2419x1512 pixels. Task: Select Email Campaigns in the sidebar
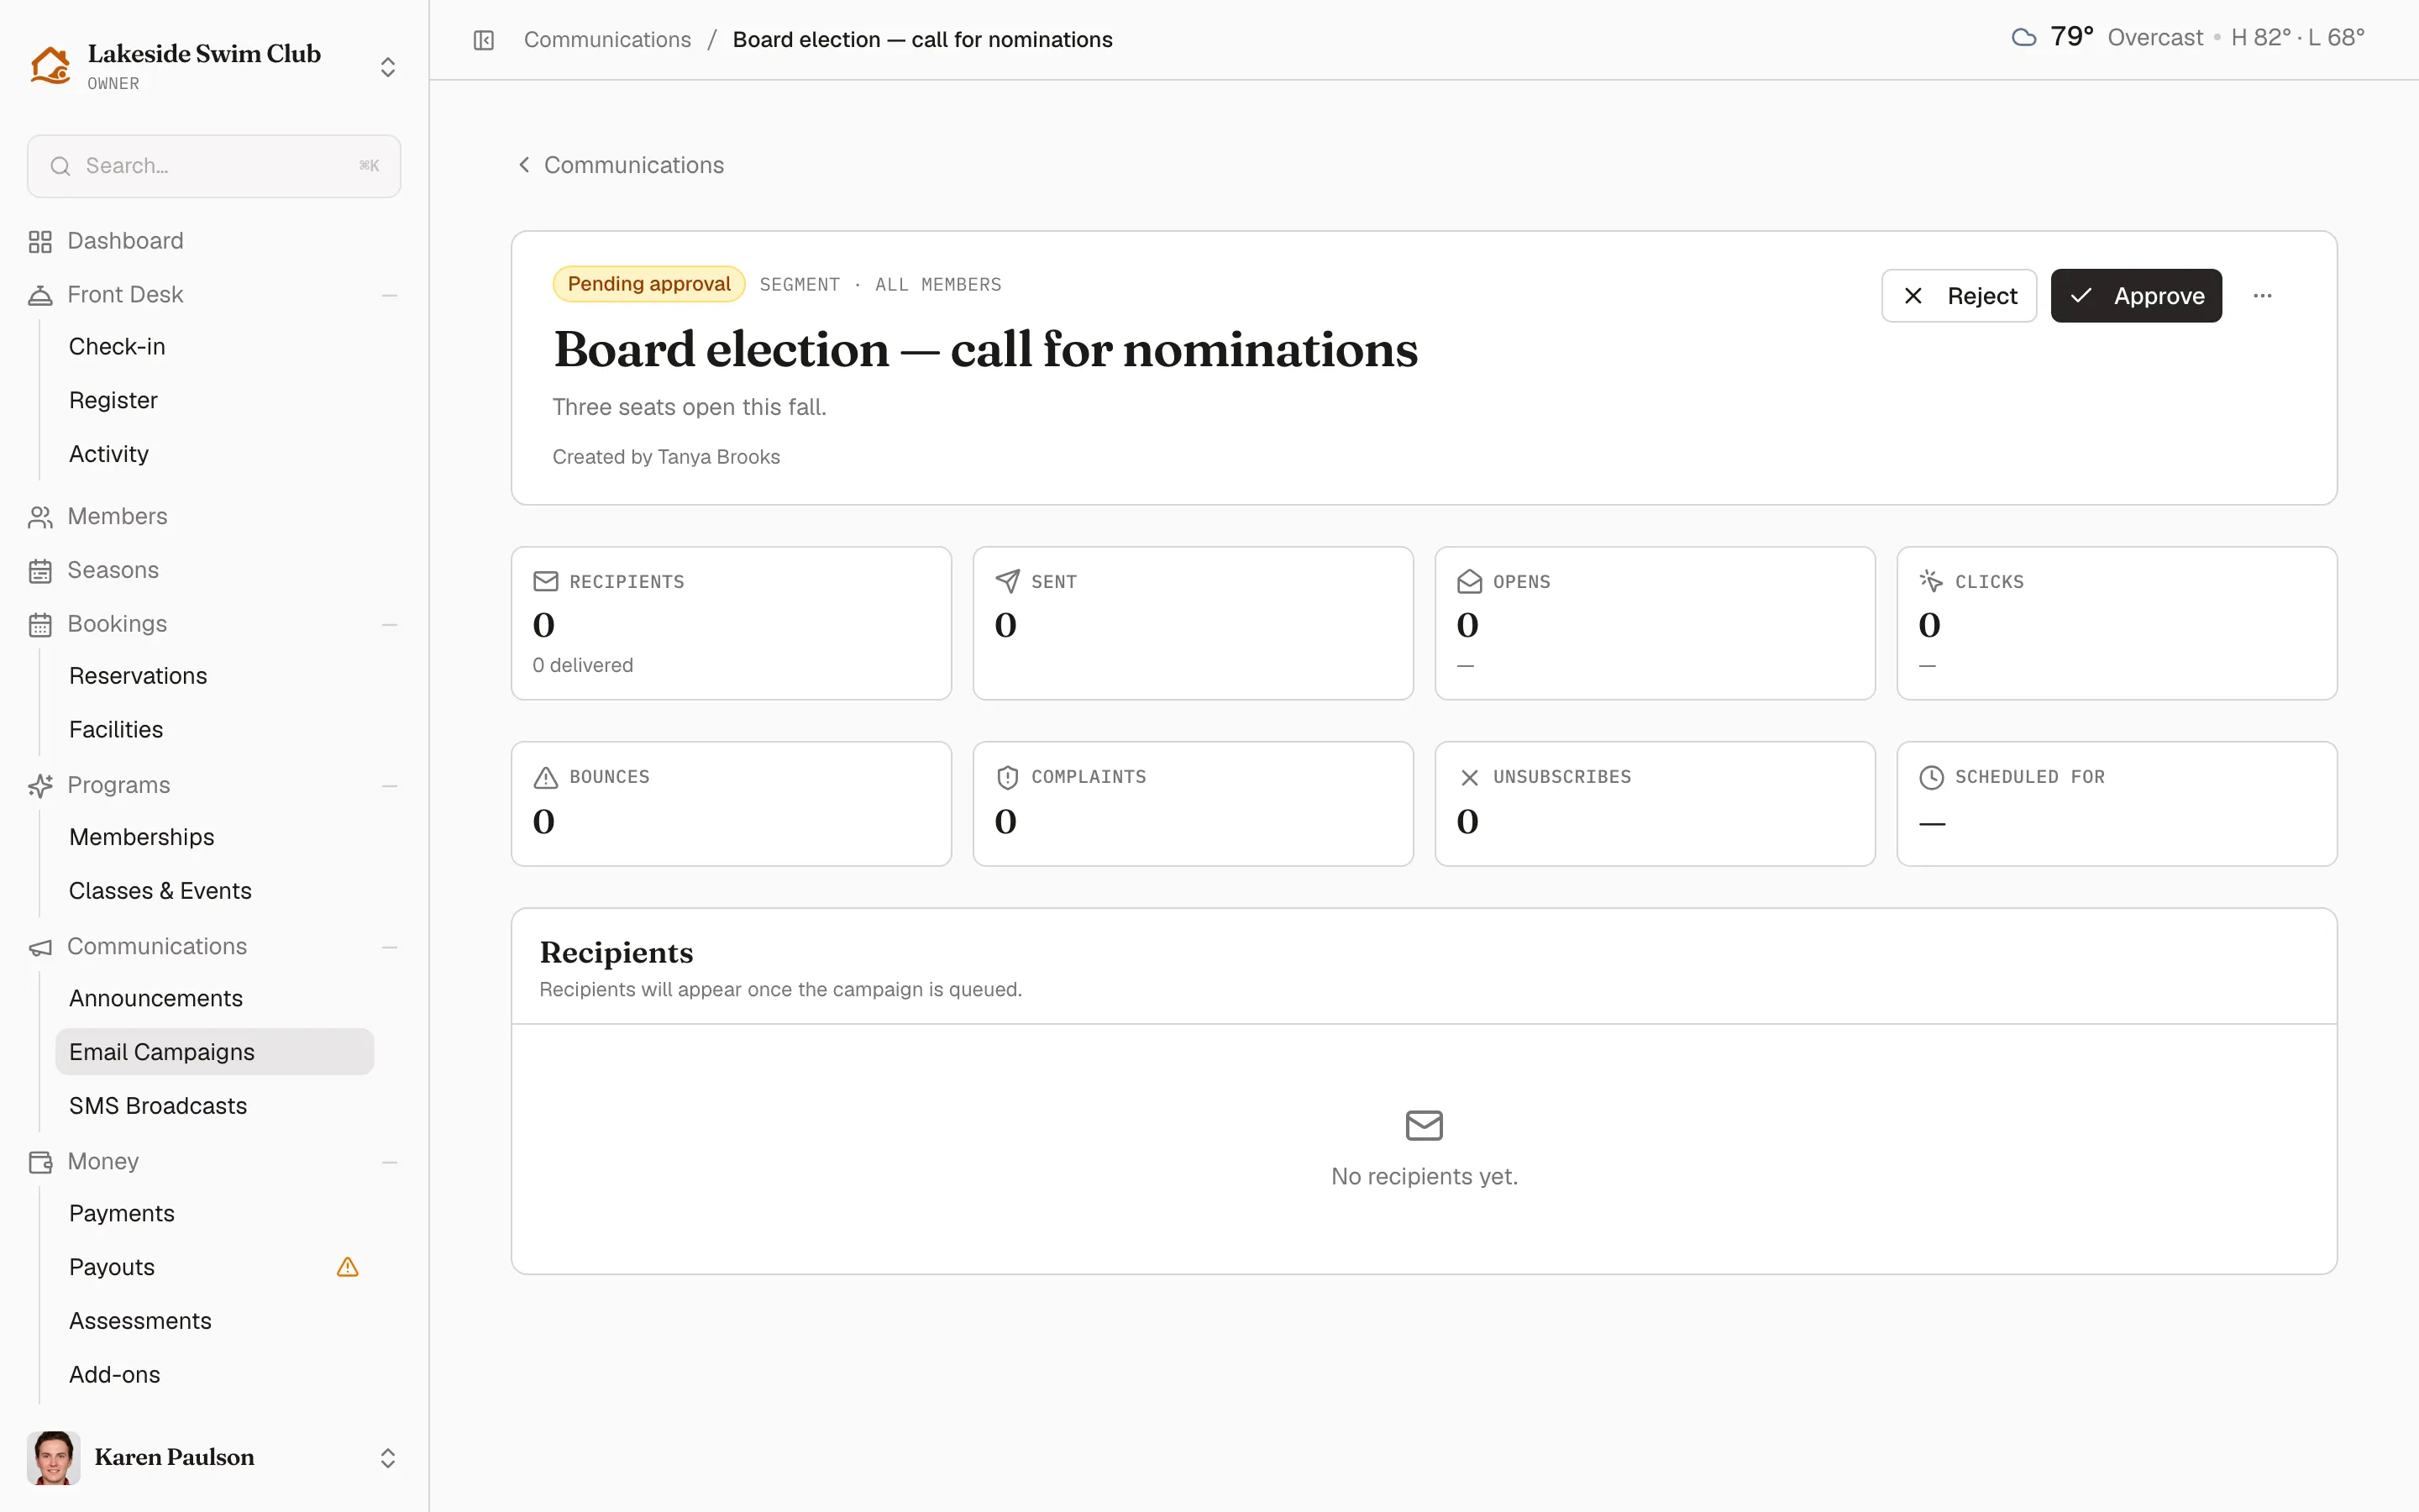click(x=215, y=1052)
